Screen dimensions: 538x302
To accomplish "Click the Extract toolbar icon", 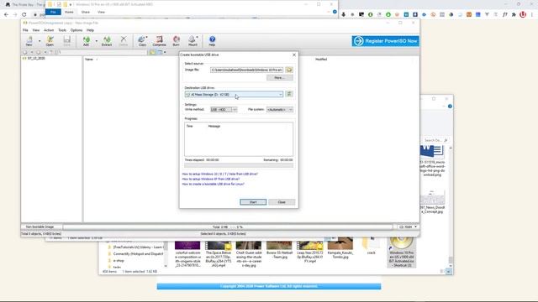I will pyautogui.click(x=107, y=41).
